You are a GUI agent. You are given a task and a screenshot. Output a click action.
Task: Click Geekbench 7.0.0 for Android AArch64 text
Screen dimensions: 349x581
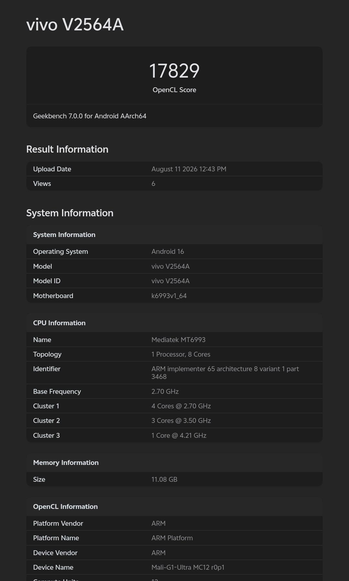pyautogui.click(x=90, y=116)
